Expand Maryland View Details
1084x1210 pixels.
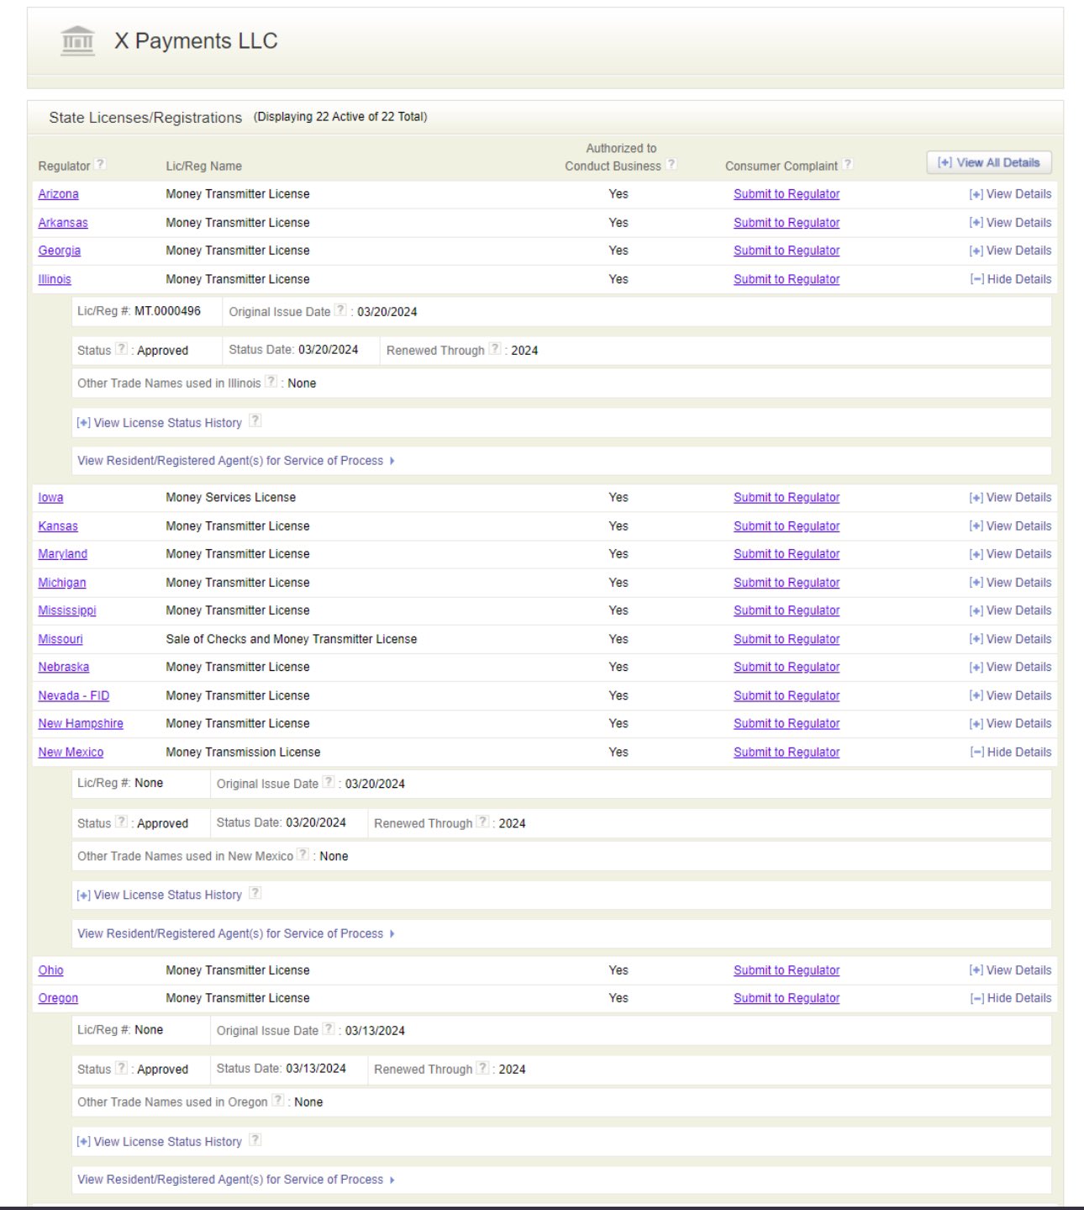[x=1010, y=554]
